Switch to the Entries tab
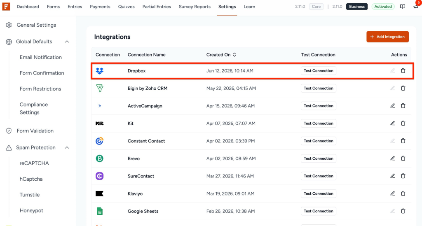422x226 pixels. tap(75, 7)
